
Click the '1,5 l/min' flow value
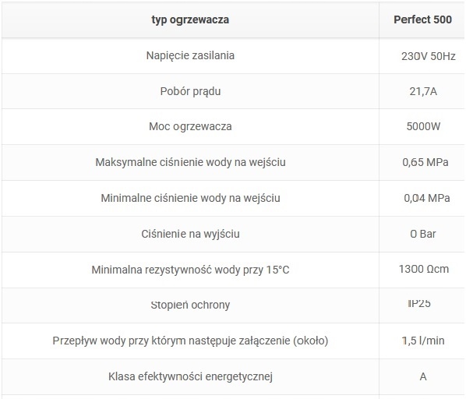[423, 341]
